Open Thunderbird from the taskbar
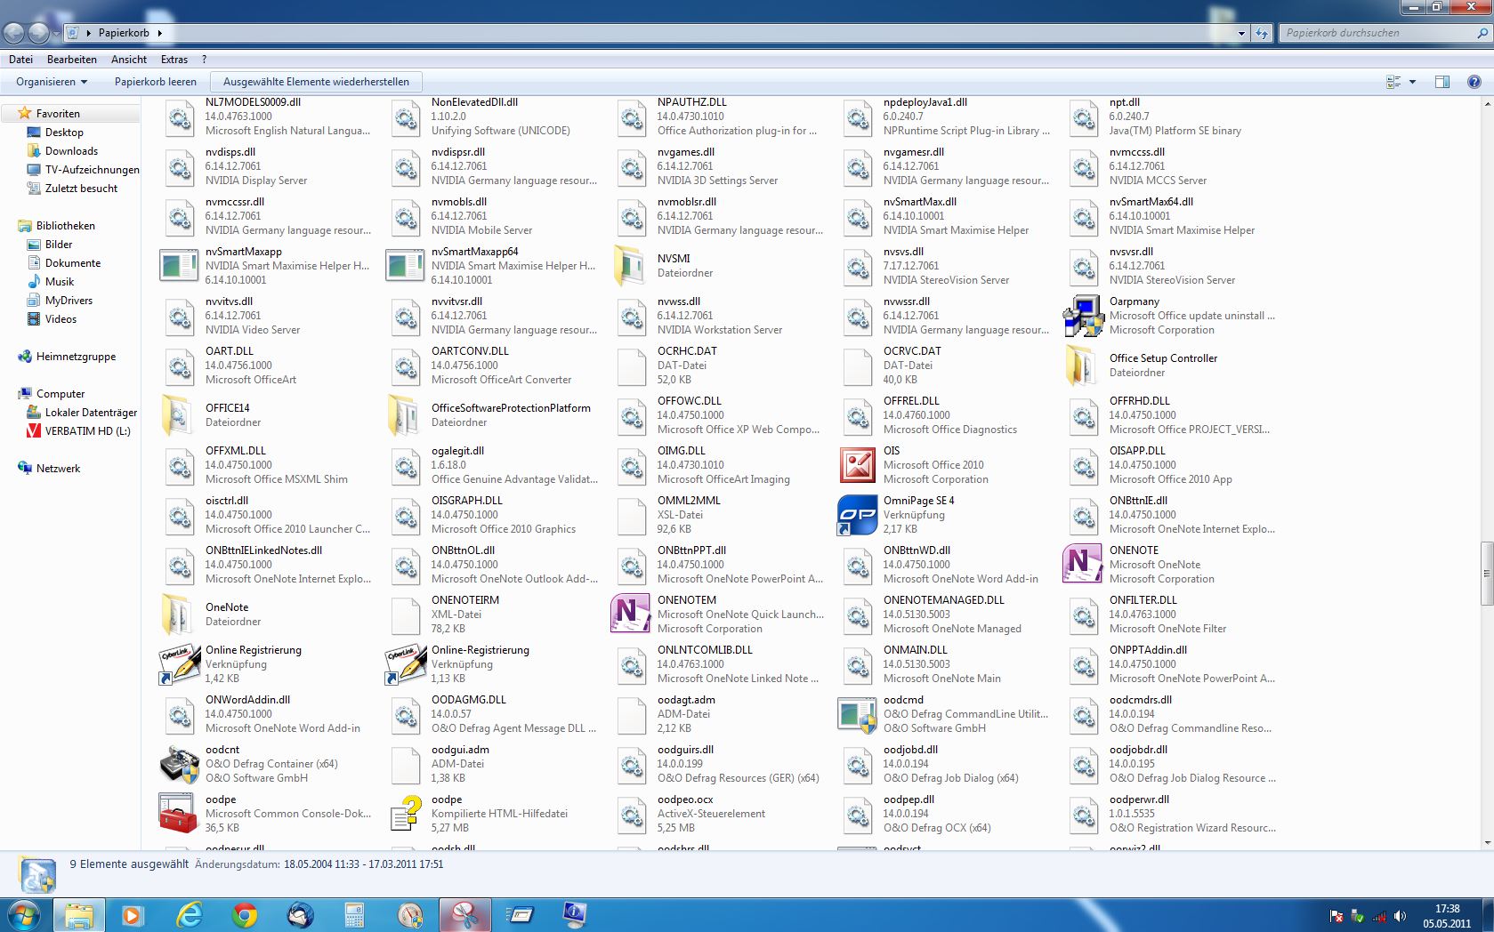Viewport: 1494px width, 932px height. 300,915
